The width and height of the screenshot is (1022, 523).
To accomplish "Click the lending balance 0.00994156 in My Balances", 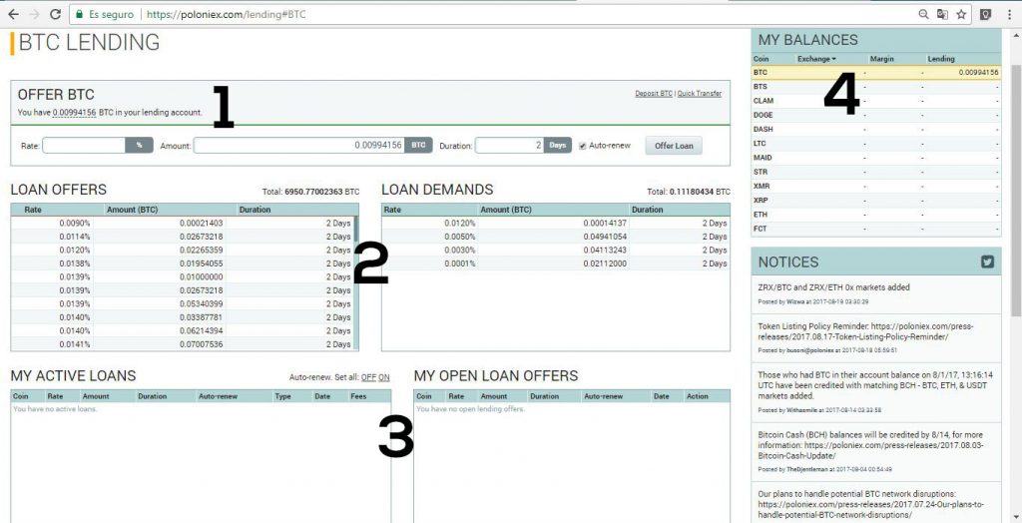I will pyautogui.click(x=978, y=73).
